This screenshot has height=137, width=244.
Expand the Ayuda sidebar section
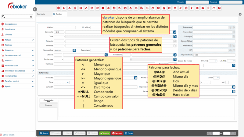point(33,86)
